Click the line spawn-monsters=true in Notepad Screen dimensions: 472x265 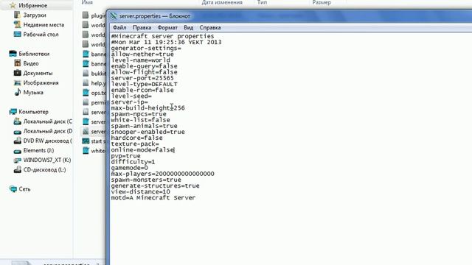146,180
